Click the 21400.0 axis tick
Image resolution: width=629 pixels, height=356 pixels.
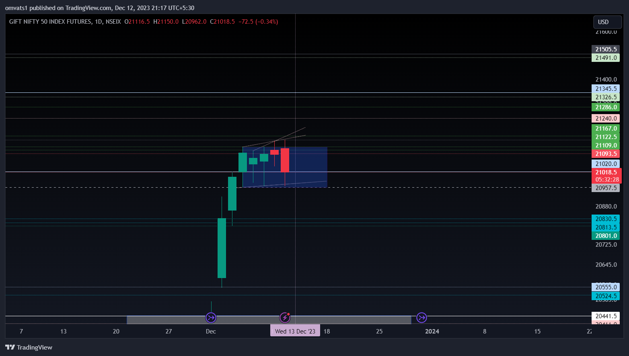pyautogui.click(x=606, y=80)
